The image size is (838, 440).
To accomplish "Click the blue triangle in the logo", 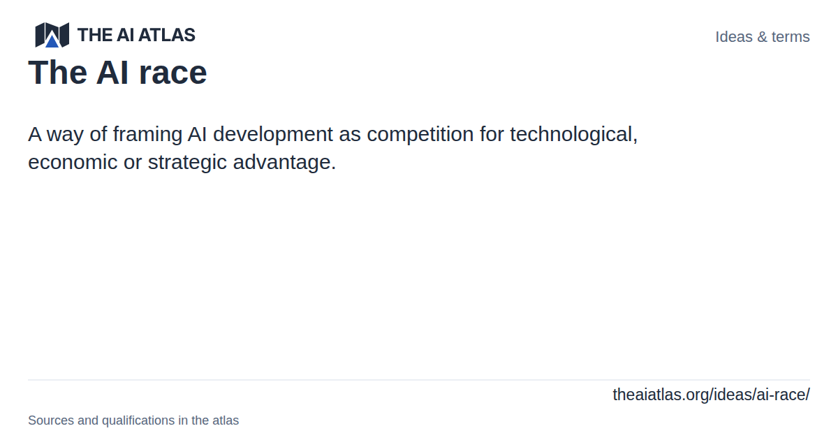I will (x=52, y=41).
